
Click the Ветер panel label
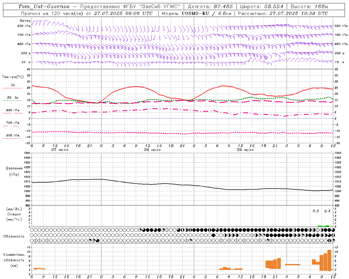[x=25, y=21]
